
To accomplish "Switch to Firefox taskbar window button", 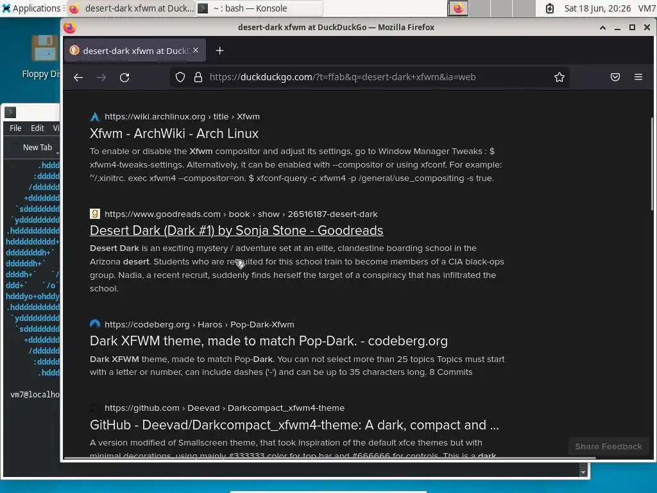I will click(x=131, y=8).
